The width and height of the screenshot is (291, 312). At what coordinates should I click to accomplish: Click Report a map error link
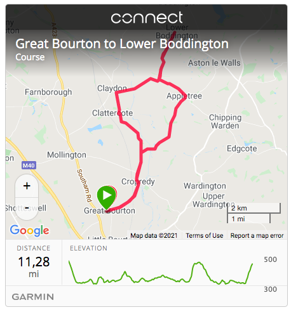pos(257,235)
